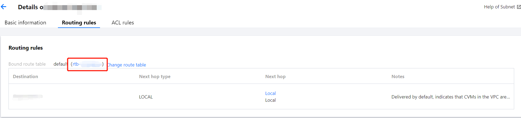Click the Routing rules section heading
The height and width of the screenshot is (118, 521).
(x=26, y=48)
